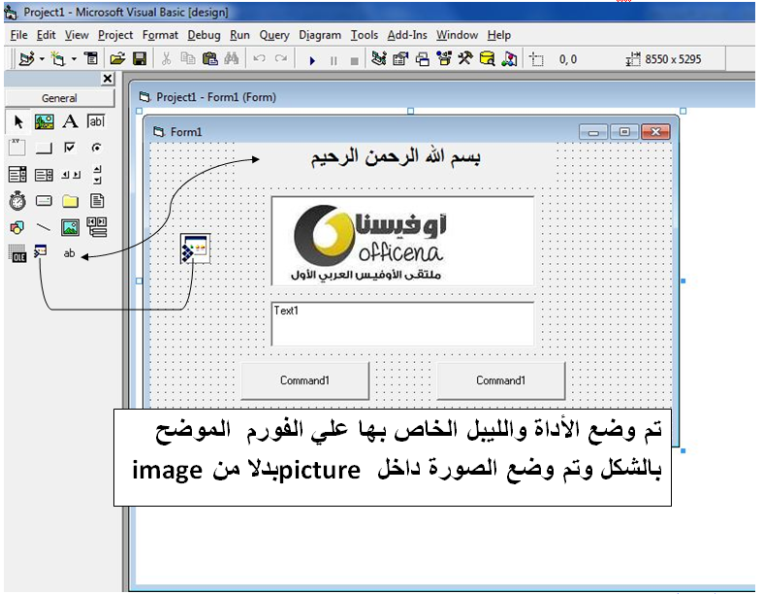The image size is (763, 594).
Task: Save project with the floppy icon
Action: click(140, 59)
